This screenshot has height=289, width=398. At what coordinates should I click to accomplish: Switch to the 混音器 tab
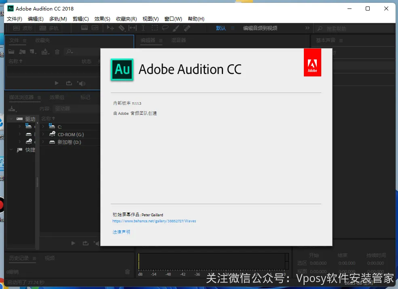179,40
